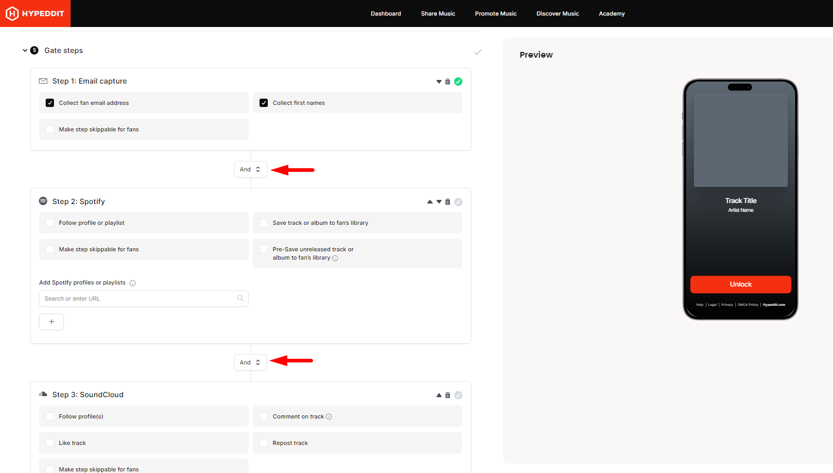Open the Promote Music menu

coord(496,13)
